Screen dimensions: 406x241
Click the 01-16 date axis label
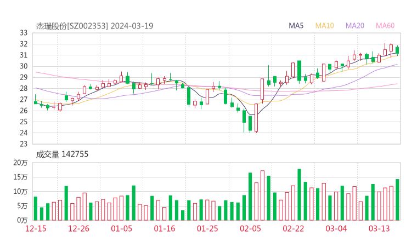pyautogui.click(x=165, y=228)
